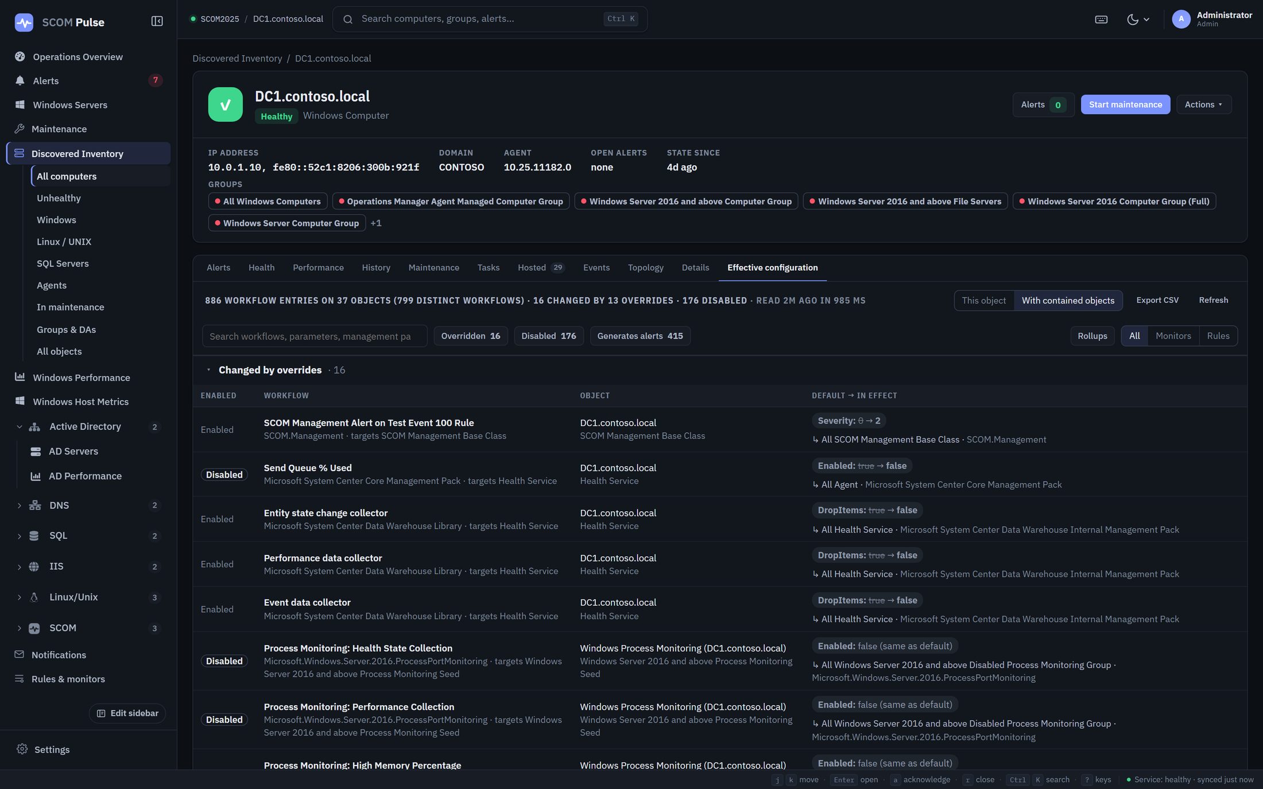Click the AD Performance chart icon
This screenshot has height=789, width=1263.
click(x=36, y=476)
